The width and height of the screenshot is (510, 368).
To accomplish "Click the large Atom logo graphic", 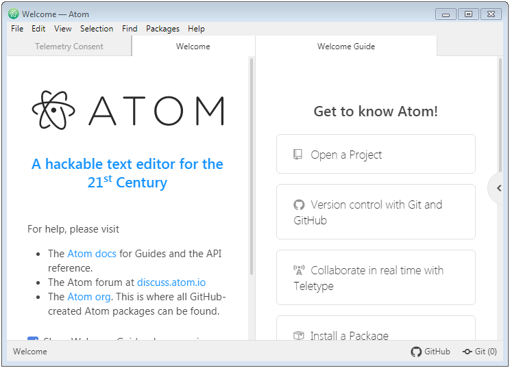I will click(x=127, y=110).
